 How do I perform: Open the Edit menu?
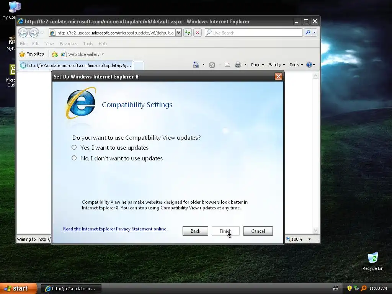pos(36,44)
